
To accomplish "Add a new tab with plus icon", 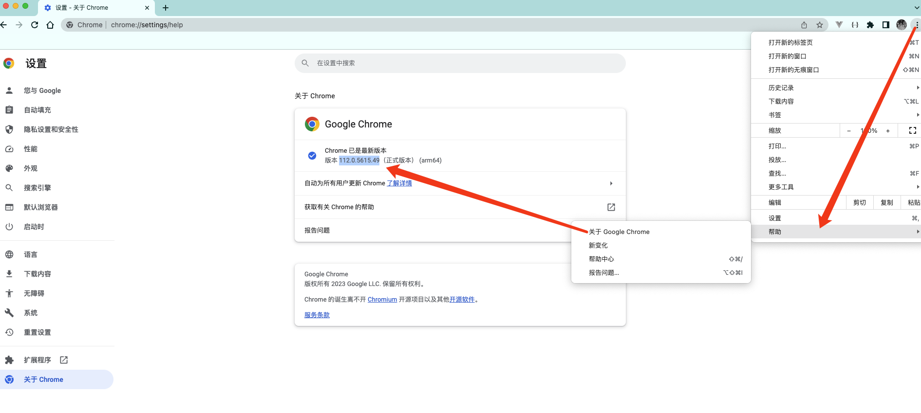I will [166, 8].
